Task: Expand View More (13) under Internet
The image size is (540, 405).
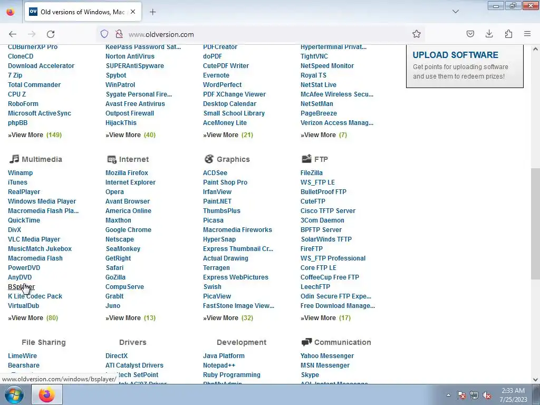Action: [130, 318]
